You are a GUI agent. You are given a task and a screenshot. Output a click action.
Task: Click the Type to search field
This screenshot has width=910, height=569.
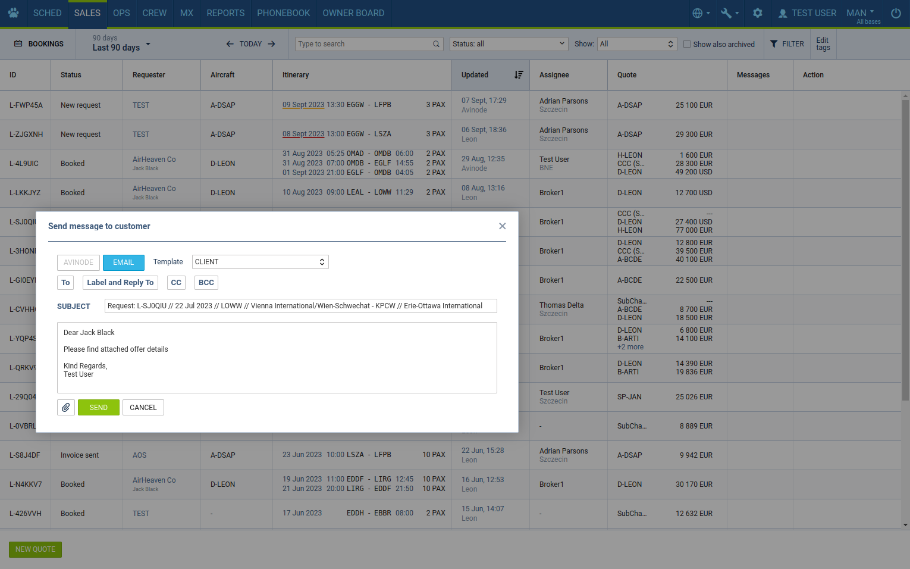[x=364, y=44]
